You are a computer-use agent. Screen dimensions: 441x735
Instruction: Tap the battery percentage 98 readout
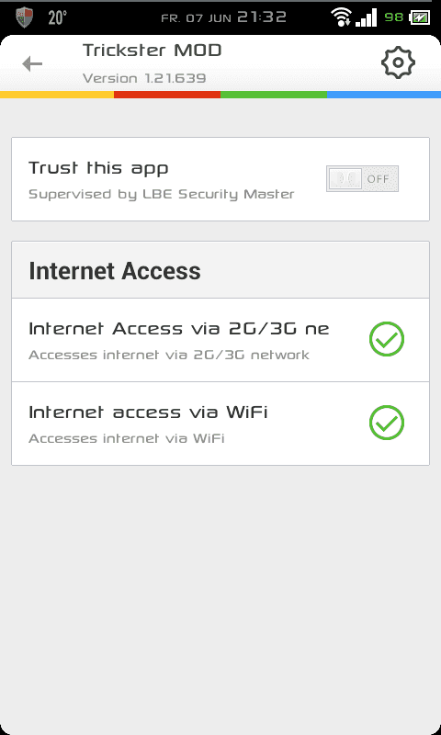pos(393,17)
